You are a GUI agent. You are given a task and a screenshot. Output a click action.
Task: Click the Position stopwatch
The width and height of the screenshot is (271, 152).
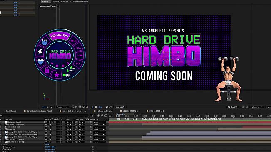click(x=3, y=150)
